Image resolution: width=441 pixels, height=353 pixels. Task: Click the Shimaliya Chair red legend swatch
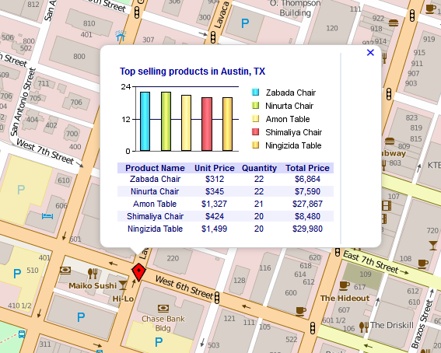(255, 132)
